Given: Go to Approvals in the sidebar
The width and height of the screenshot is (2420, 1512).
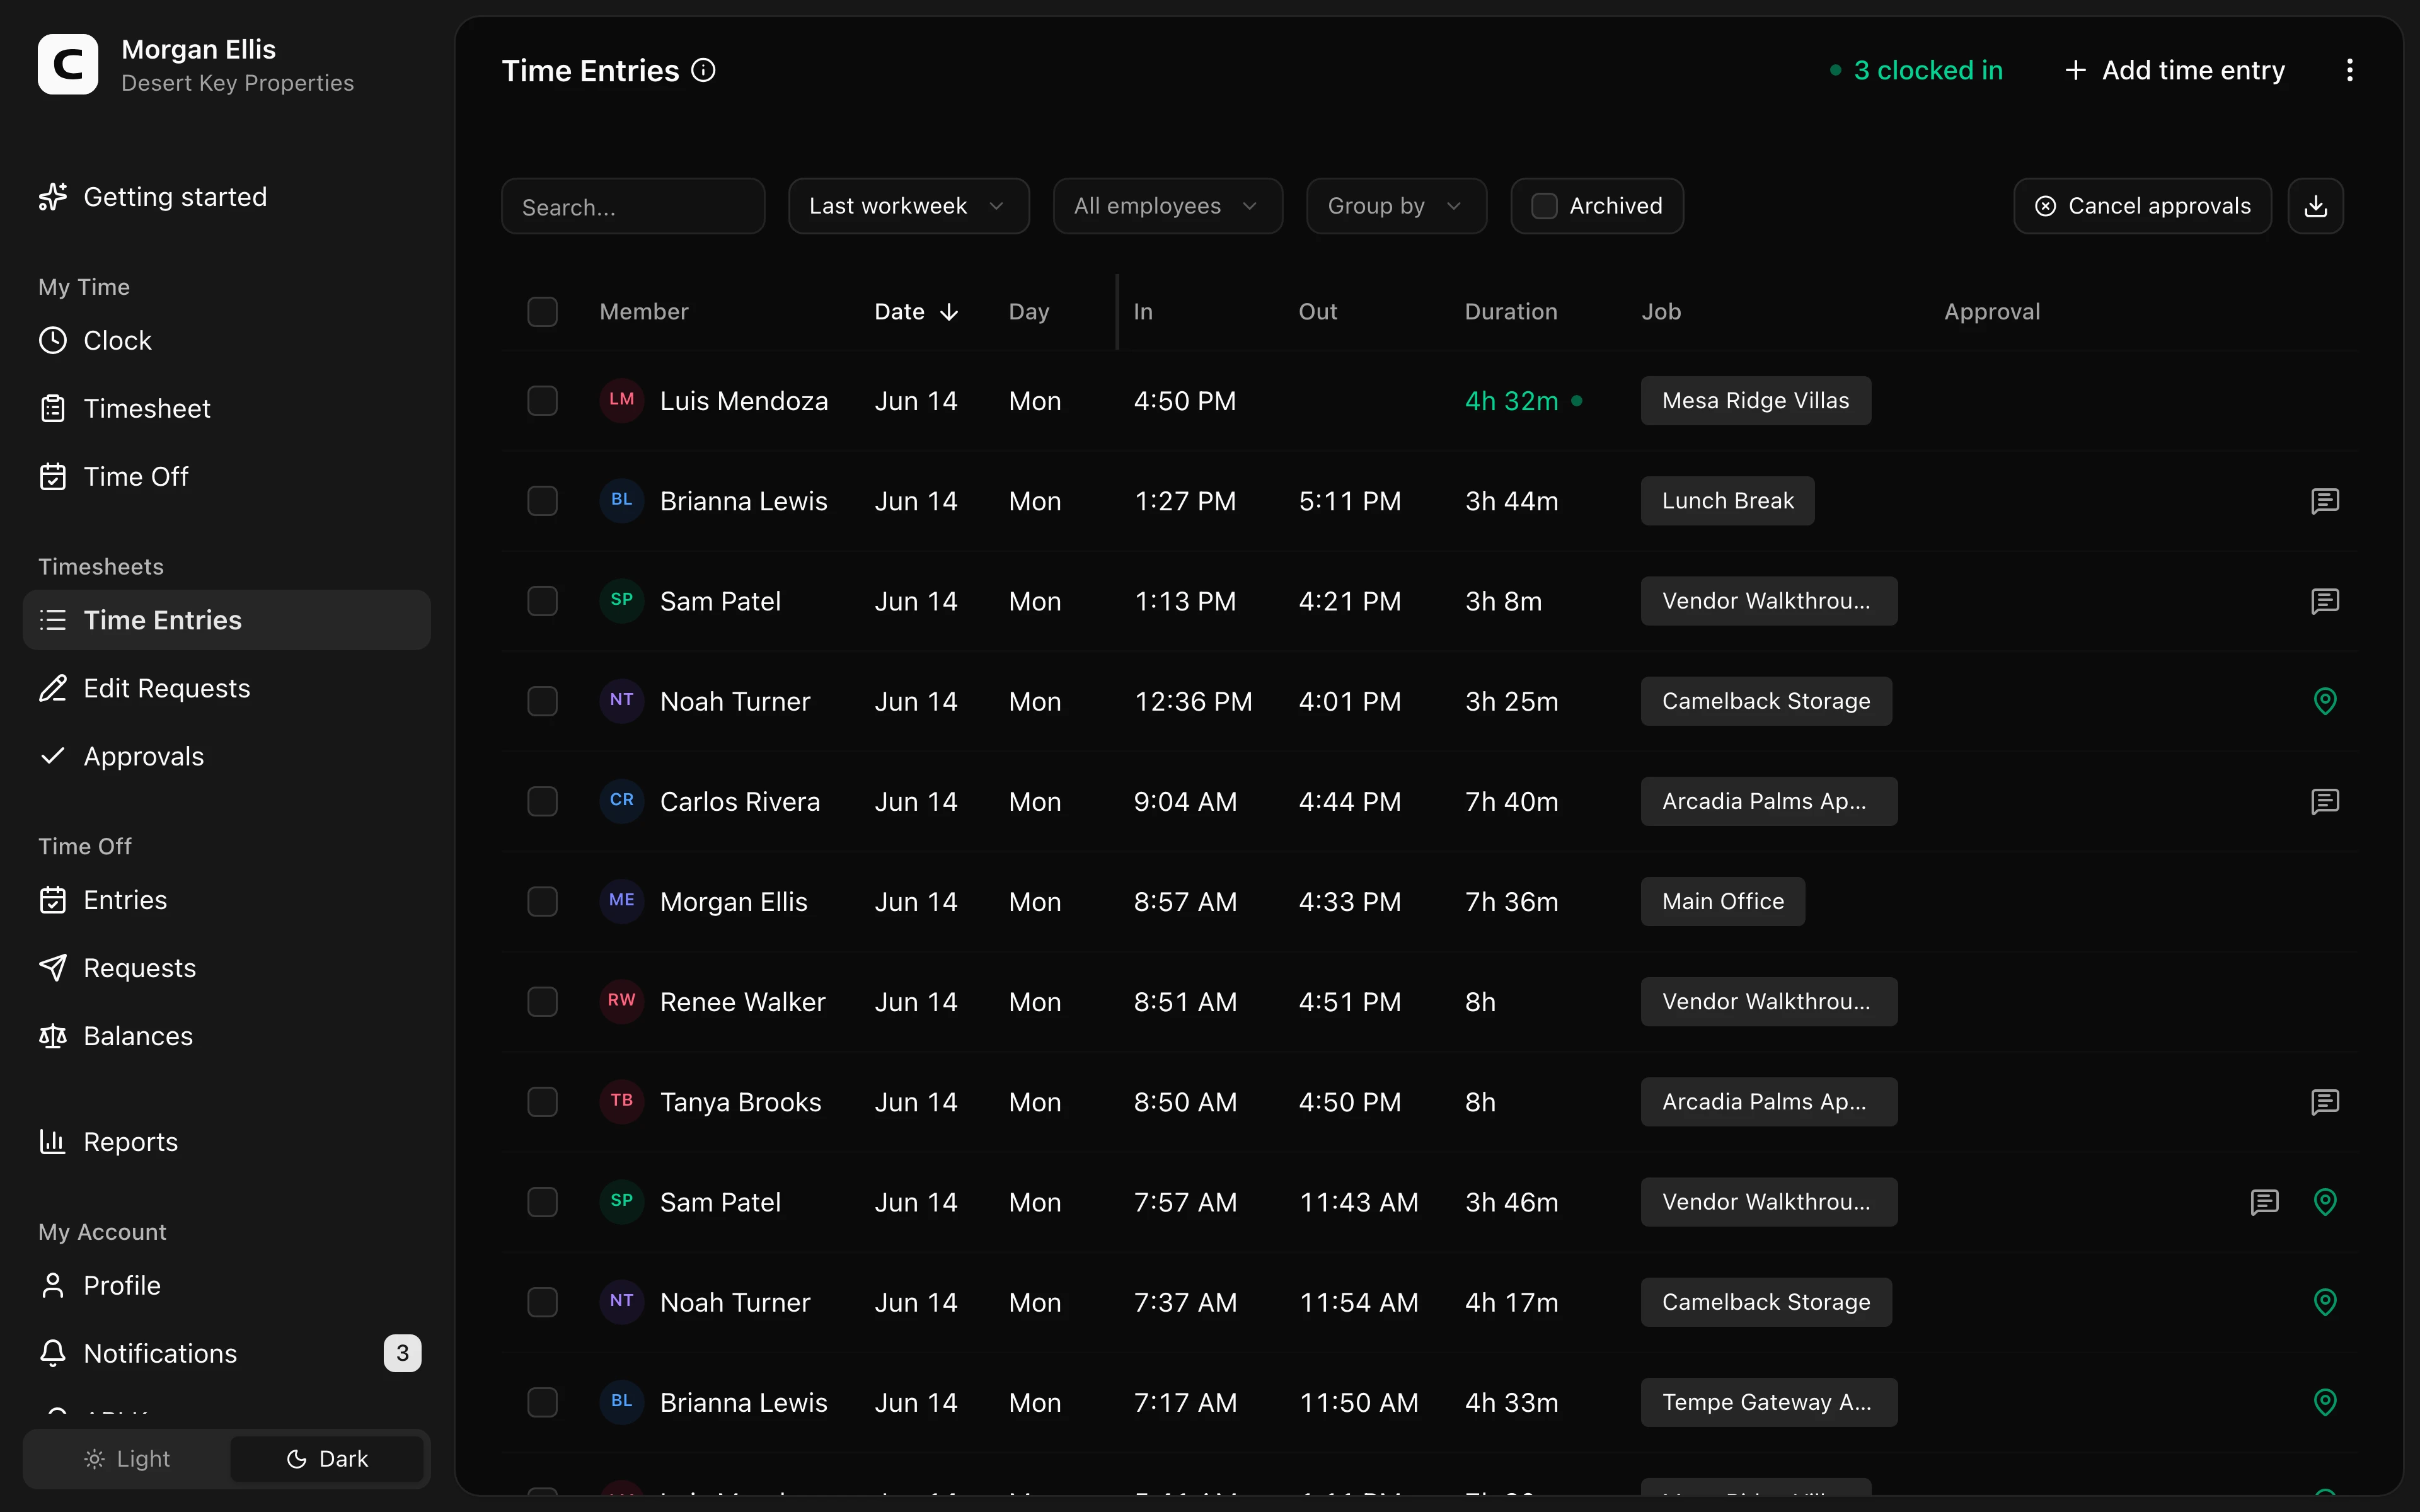Looking at the screenshot, I should [226, 756].
